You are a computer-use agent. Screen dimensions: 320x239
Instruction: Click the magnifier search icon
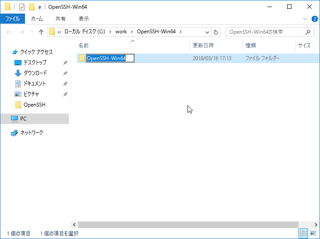[308, 32]
